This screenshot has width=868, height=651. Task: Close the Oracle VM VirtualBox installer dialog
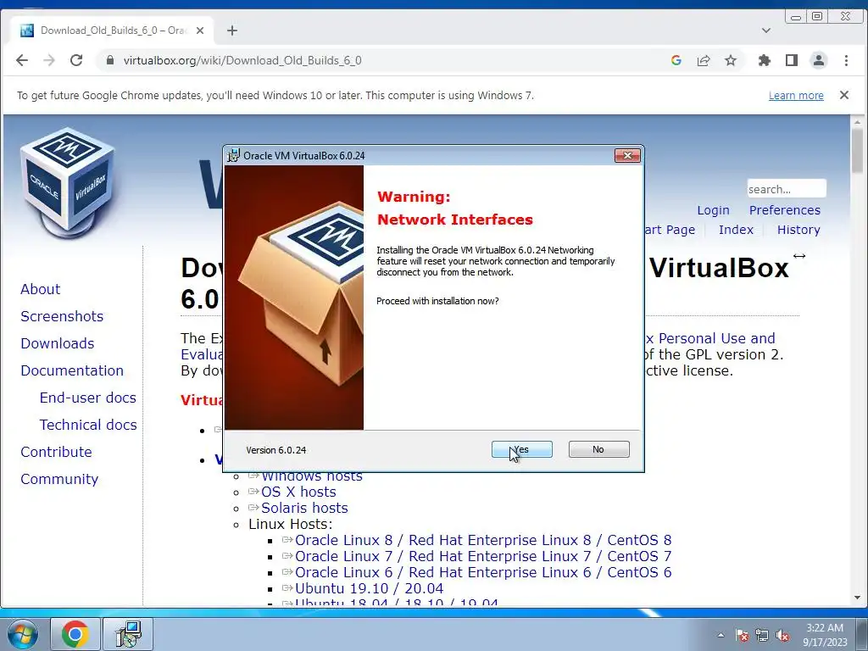[x=627, y=156]
